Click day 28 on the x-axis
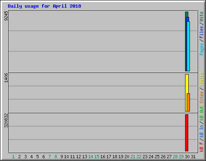 pos(175,157)
